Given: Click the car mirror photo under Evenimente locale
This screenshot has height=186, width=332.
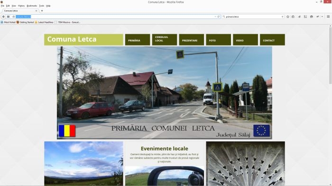Looking at the screenshot, I should click(x=165, y=176).
